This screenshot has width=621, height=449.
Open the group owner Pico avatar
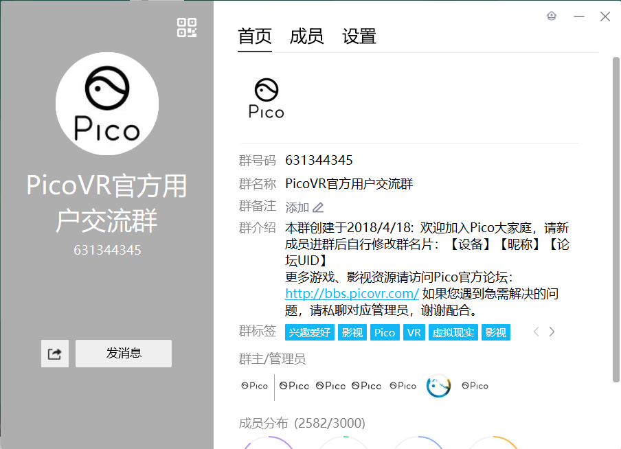pos(255,386)
